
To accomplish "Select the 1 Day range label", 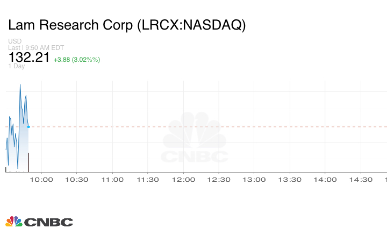I will click(17, 66).
